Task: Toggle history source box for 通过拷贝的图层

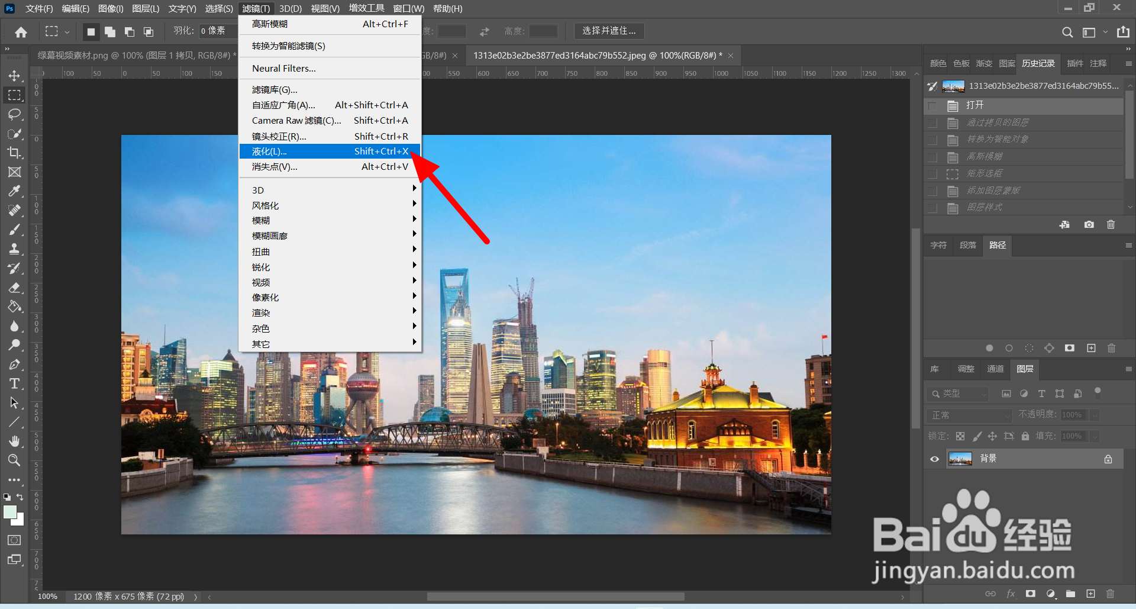Action: (933, 123)
